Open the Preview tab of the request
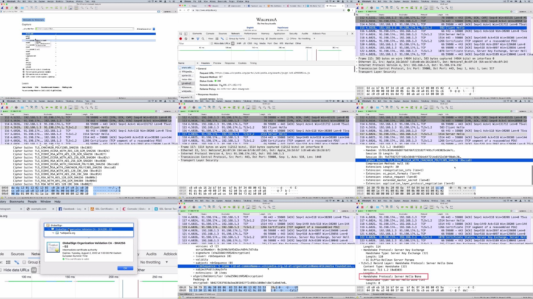The height and width of the screenshot is (299, 533). tap(217, 63)
